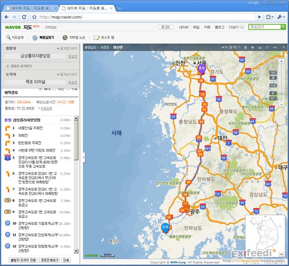The height and width of the screenshot is (266, 289).
Task: Expand the 경유지 추가하기 waypoint option
Action: coord(19,66)
